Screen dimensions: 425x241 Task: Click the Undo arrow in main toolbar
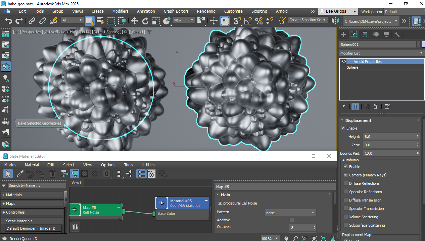(8, 21)
